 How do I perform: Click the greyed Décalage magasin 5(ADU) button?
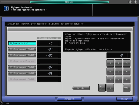click(x=22, y=79)
